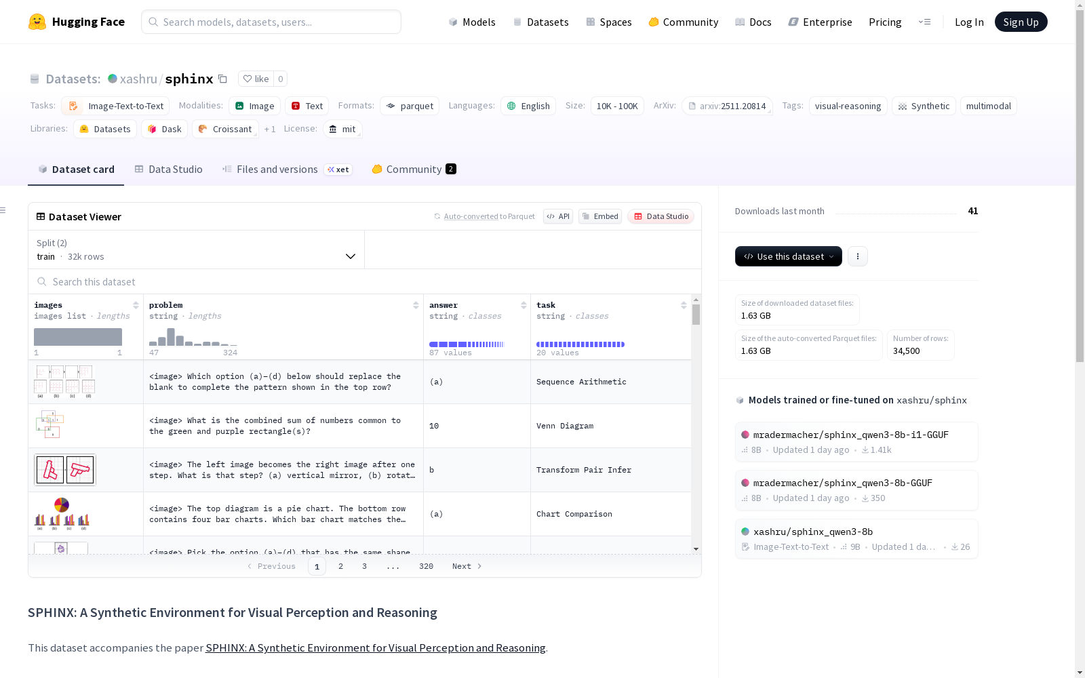
Task: Open the Community nav item
Action: coord(684,22)
